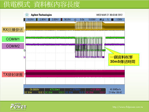This screenshot has width=149, height=112.
Task: Select the channel 2 indicator showing 2.00V/
Action: (41, 20)
